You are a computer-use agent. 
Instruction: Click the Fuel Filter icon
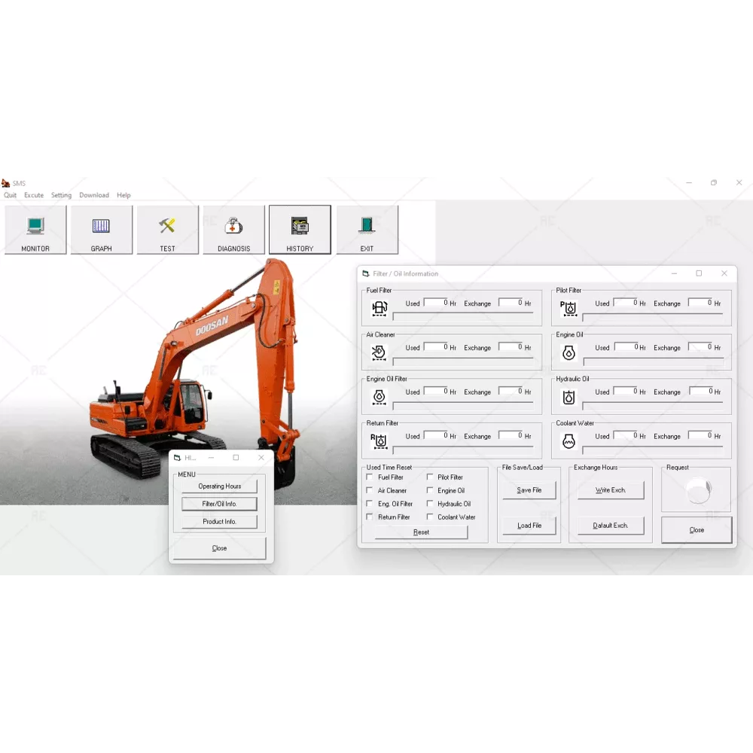pyautogui.click(x=380, y=308)
